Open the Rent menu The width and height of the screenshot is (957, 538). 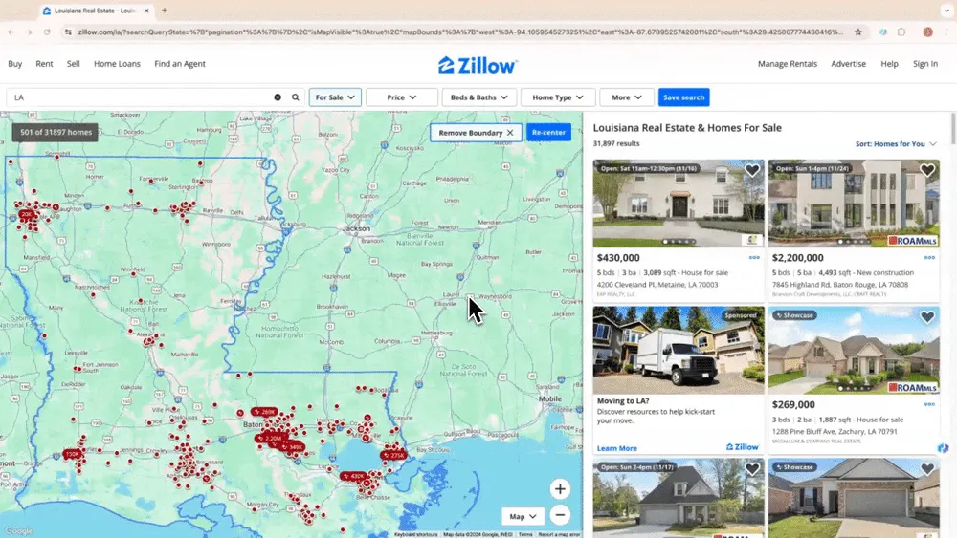click(x=44, y=64)
